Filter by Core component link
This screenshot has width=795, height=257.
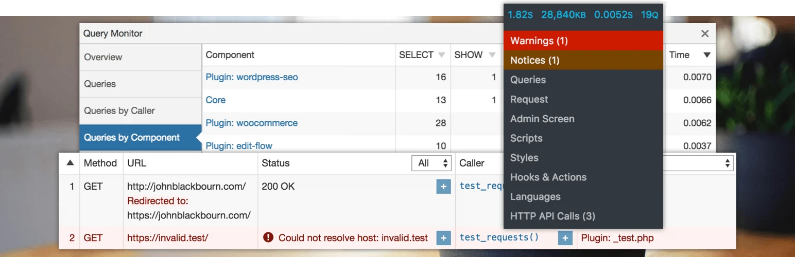[x=216, y=100]
